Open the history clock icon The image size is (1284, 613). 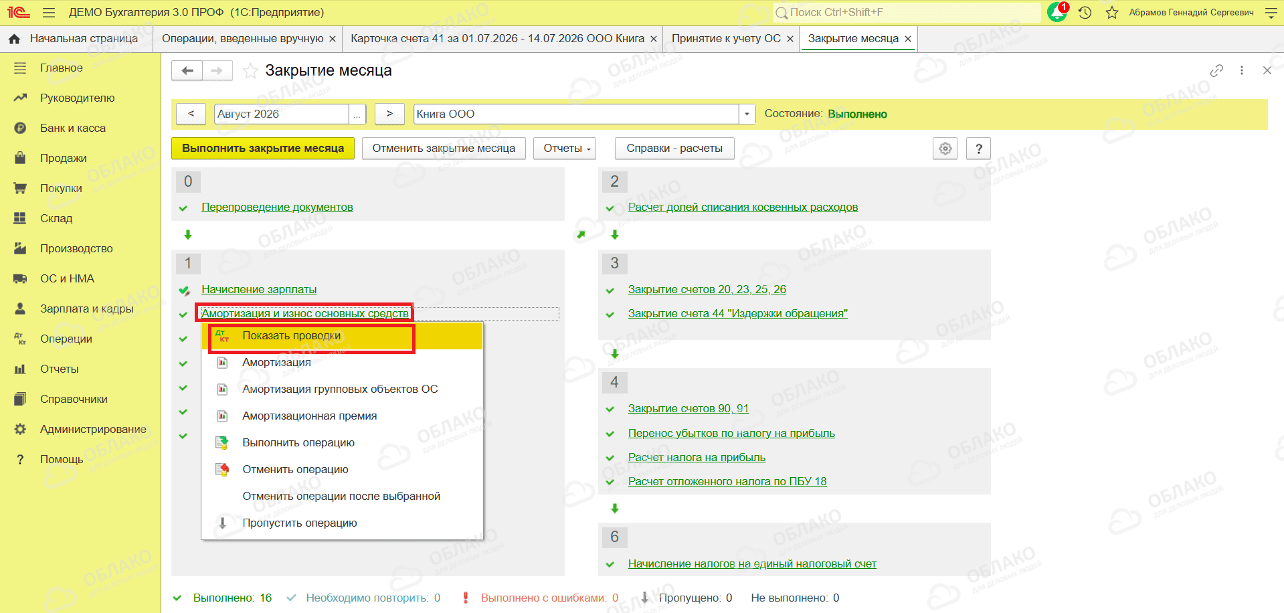coord(1085,13)
